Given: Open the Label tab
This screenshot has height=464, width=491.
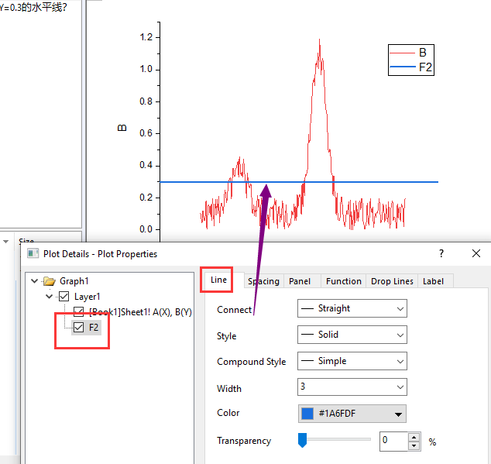Looking at the screenshot, I should tap(433, 281).
